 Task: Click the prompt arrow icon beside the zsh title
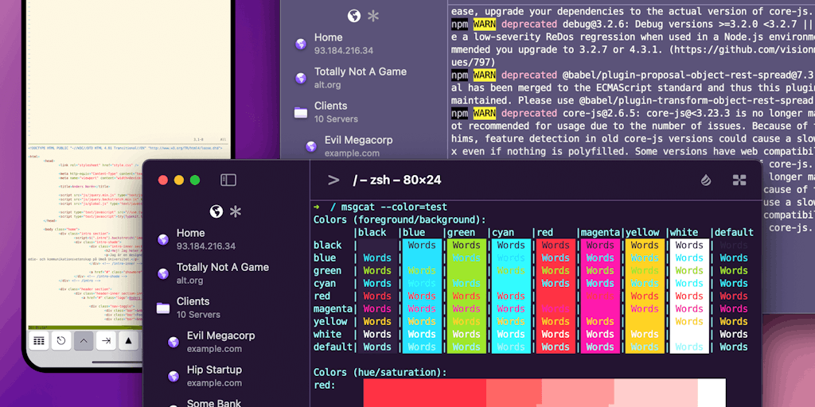pyautogui.click(x=333, y=180)
